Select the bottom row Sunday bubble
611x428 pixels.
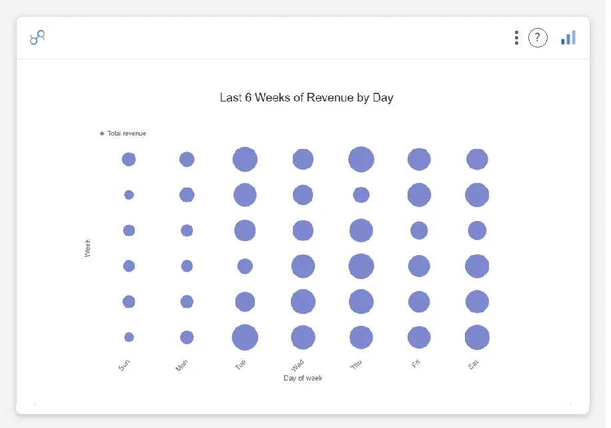tap(129, 337)
